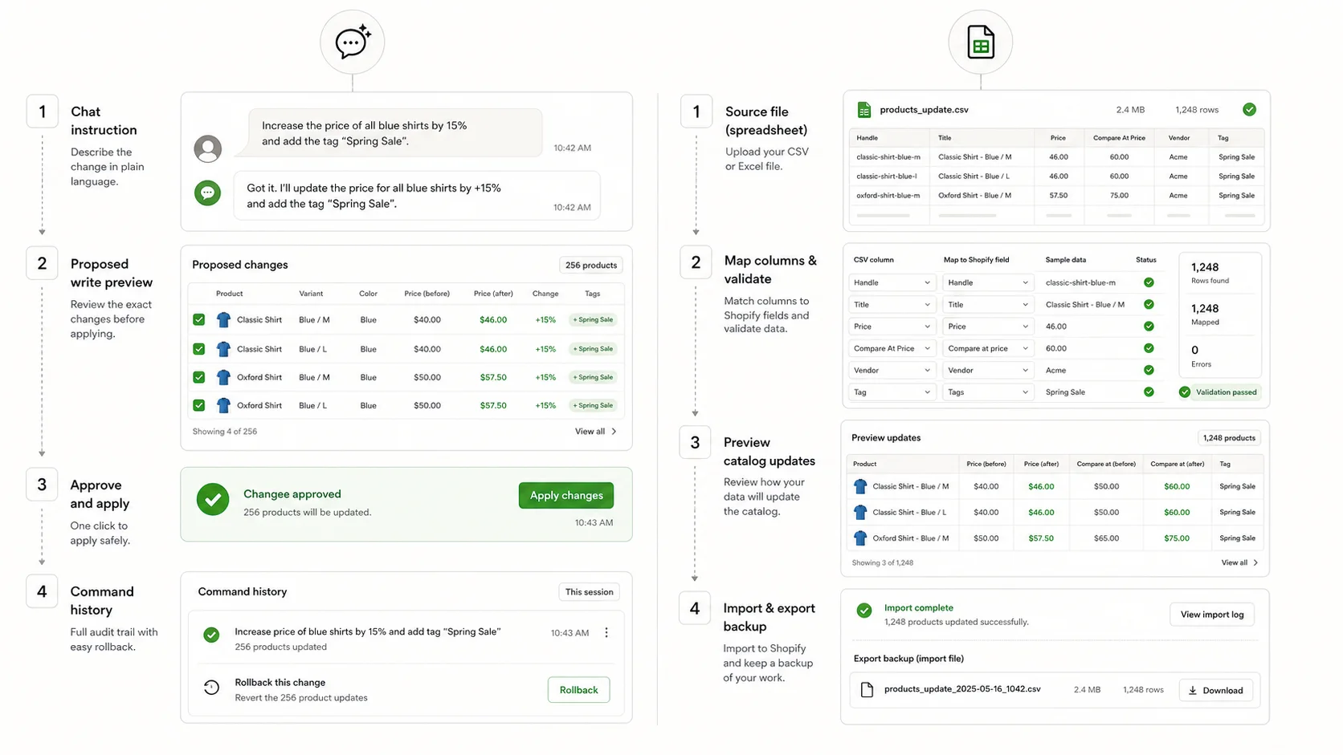The width and height of the screenshot is (1343, 755).
Task: Click status check for Title mapping row
Action: pos(1149,304)
